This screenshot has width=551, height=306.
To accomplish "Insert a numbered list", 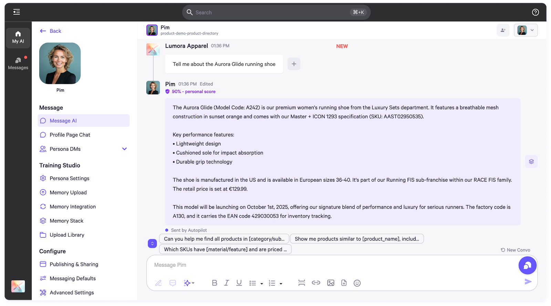I will tap(272, 283).
